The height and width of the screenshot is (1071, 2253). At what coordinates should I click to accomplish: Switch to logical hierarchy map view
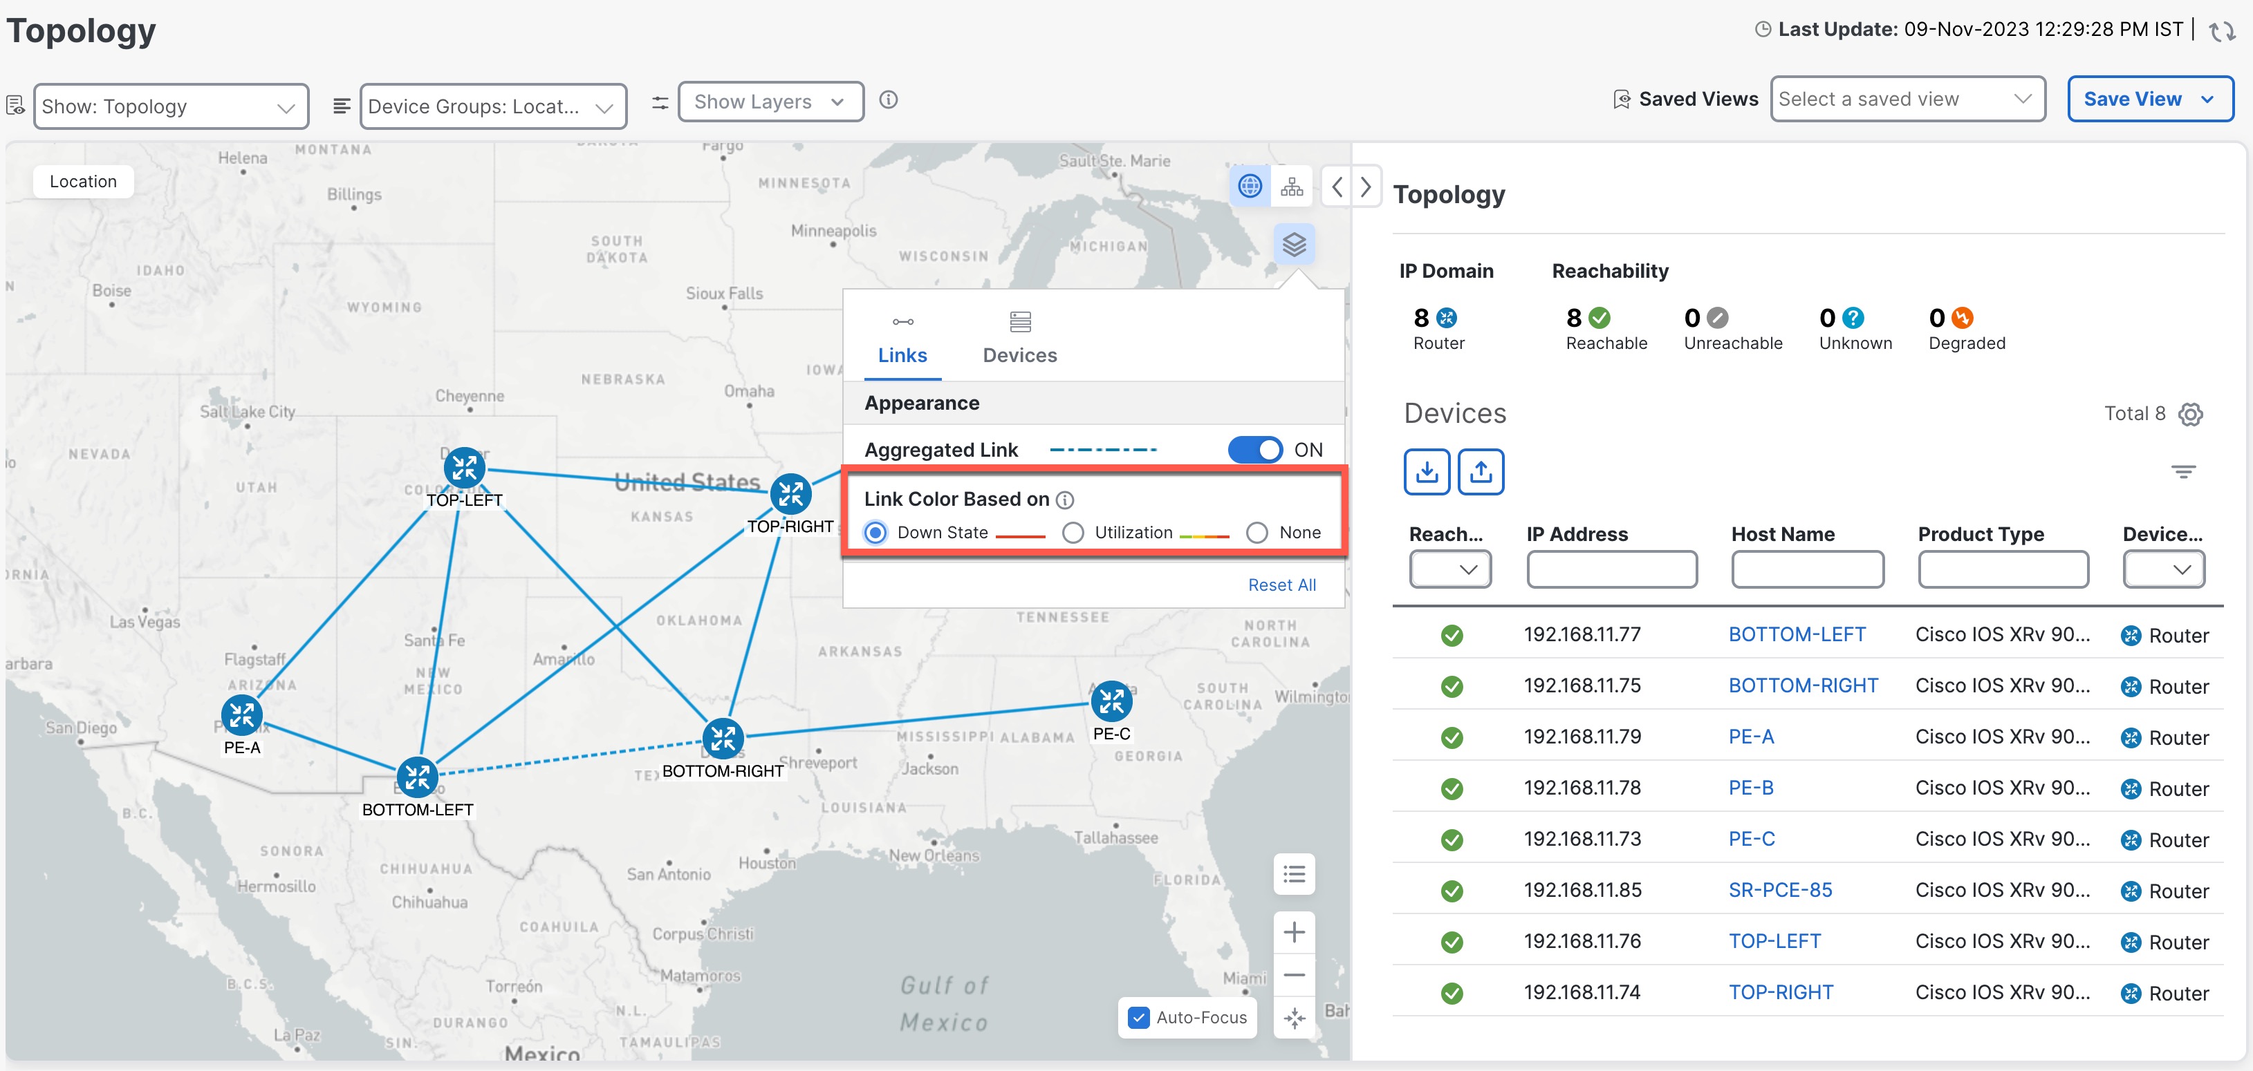point(1292,186)
